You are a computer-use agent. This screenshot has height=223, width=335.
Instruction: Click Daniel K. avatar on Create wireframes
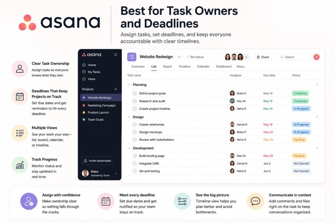tap(232, 124)
